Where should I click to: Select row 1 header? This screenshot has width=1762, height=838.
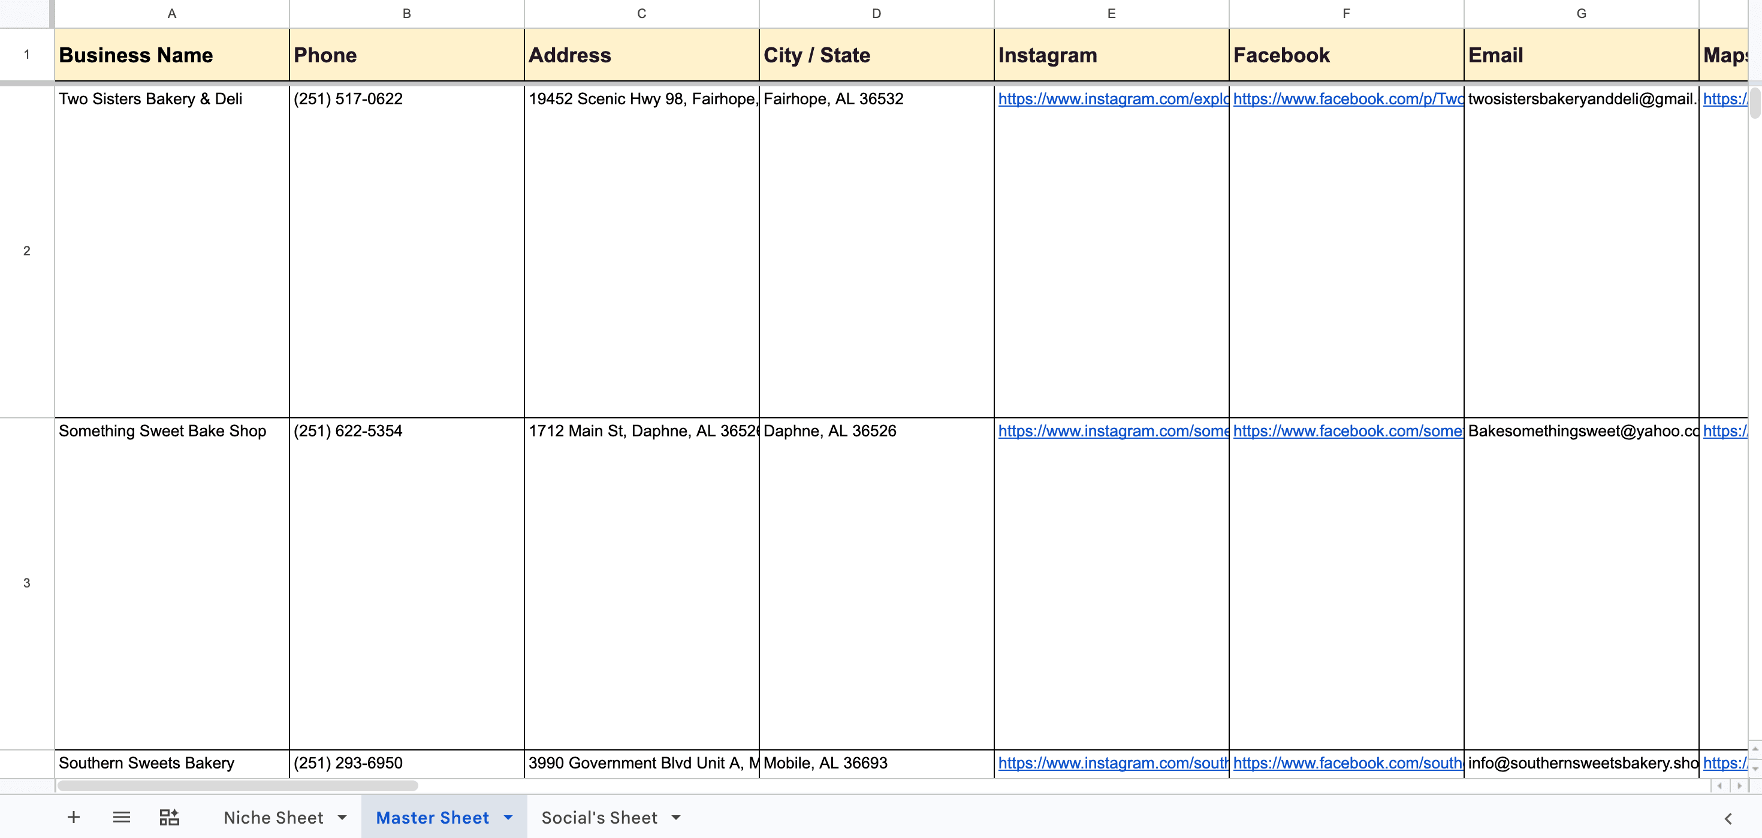coord(27,55)
